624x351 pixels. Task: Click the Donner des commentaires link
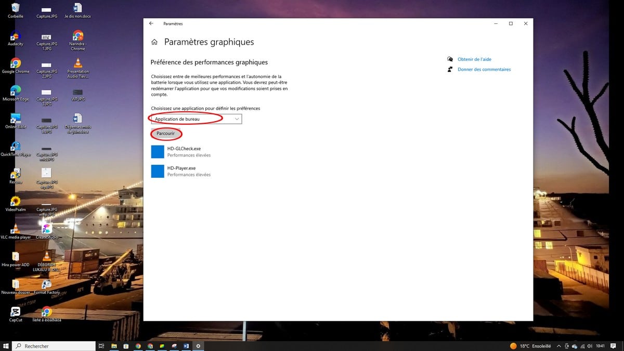coord(484,69)
